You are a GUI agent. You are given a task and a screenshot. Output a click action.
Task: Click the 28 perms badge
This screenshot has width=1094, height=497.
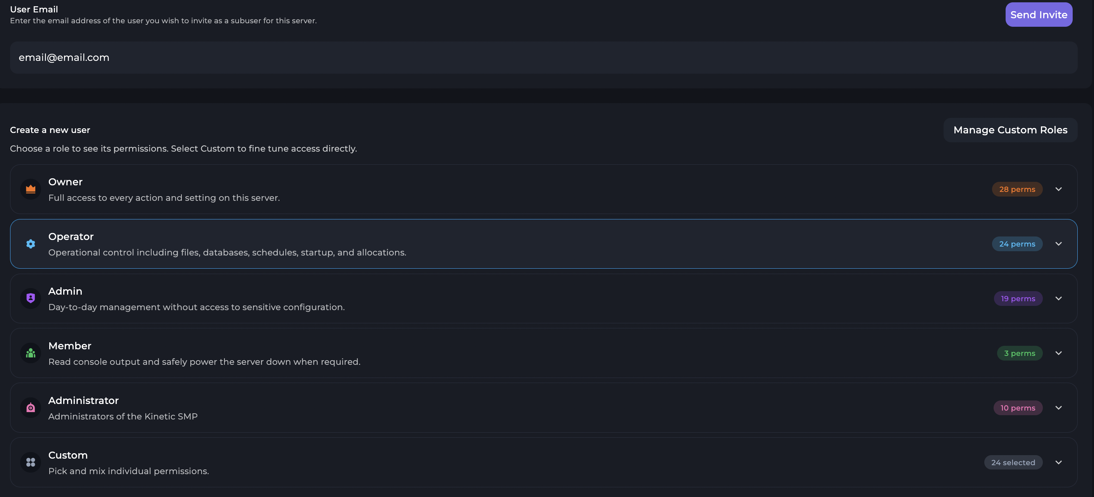(1017, 189)
